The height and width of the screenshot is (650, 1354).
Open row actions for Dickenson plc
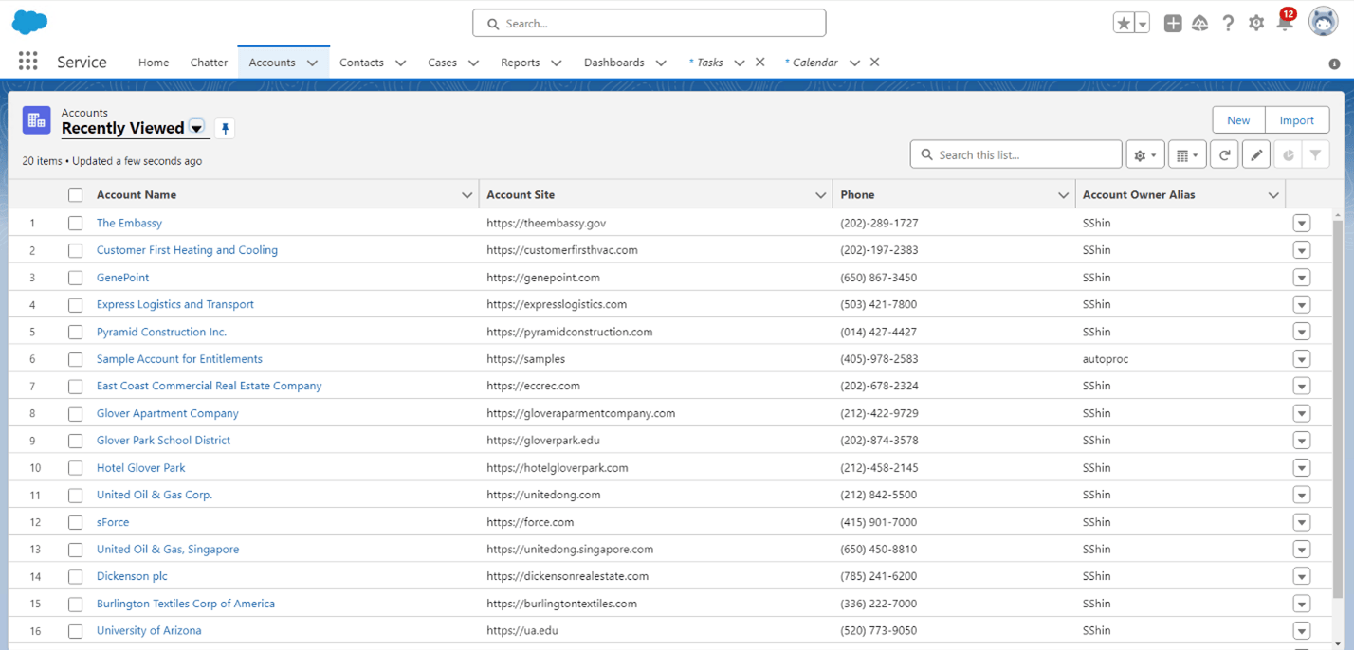click(1301, 576)
